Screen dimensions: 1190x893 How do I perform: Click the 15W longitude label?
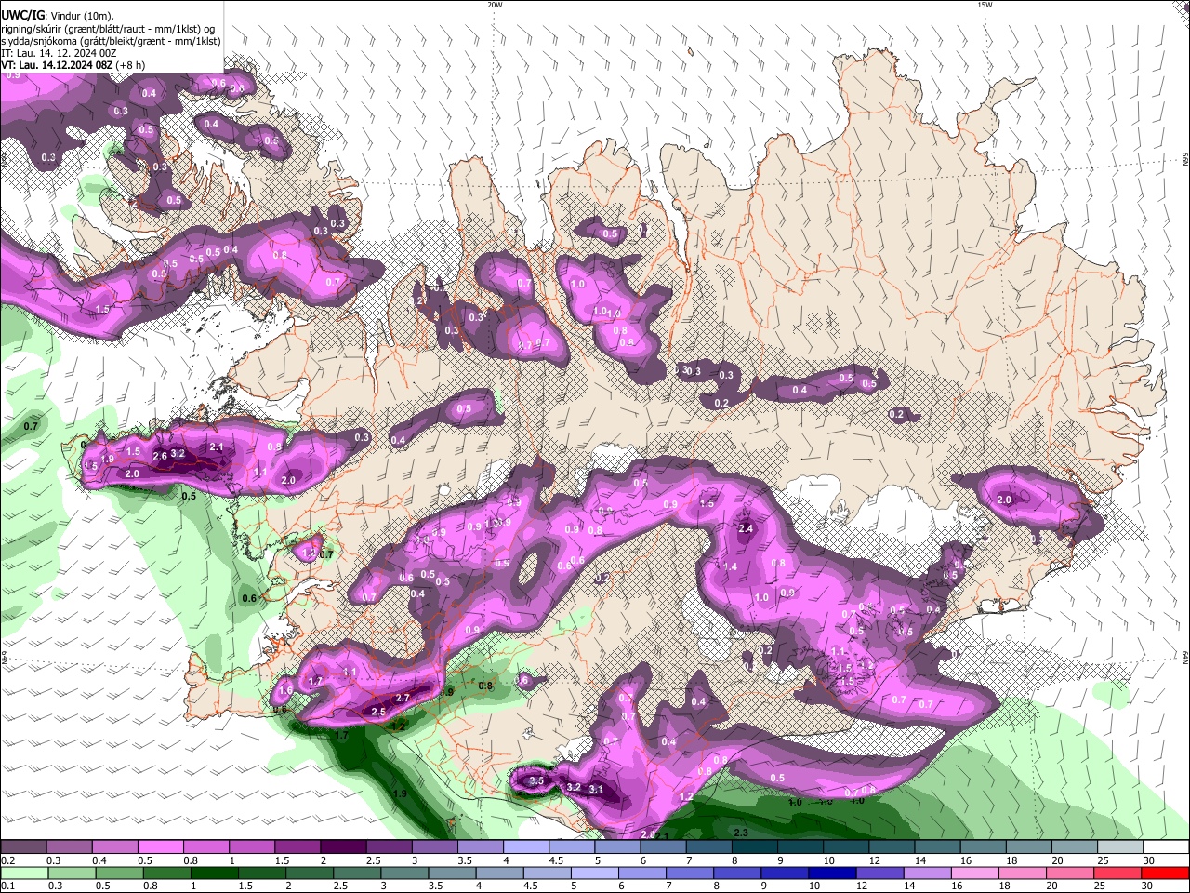click(x=985, y=5)
